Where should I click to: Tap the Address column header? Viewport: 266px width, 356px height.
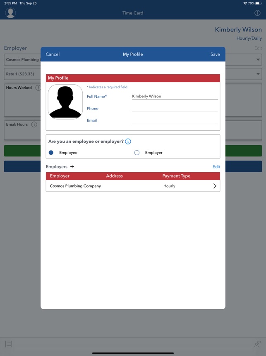coord(114,176)
